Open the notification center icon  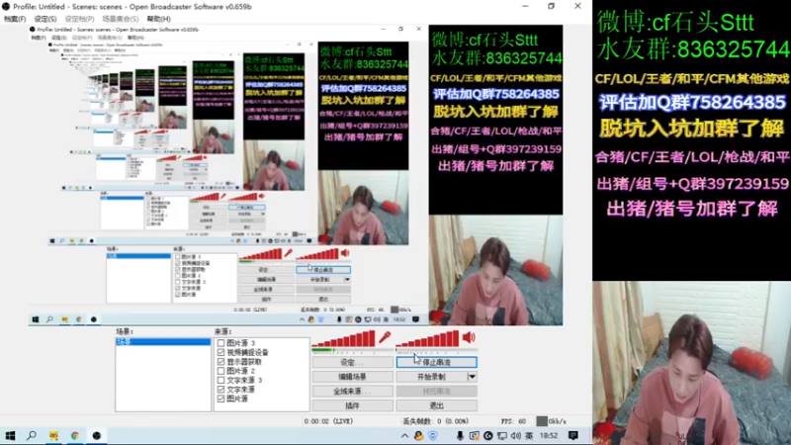573,435
